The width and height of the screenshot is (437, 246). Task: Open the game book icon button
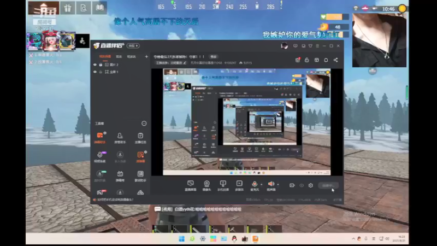(x=100, y=8)
